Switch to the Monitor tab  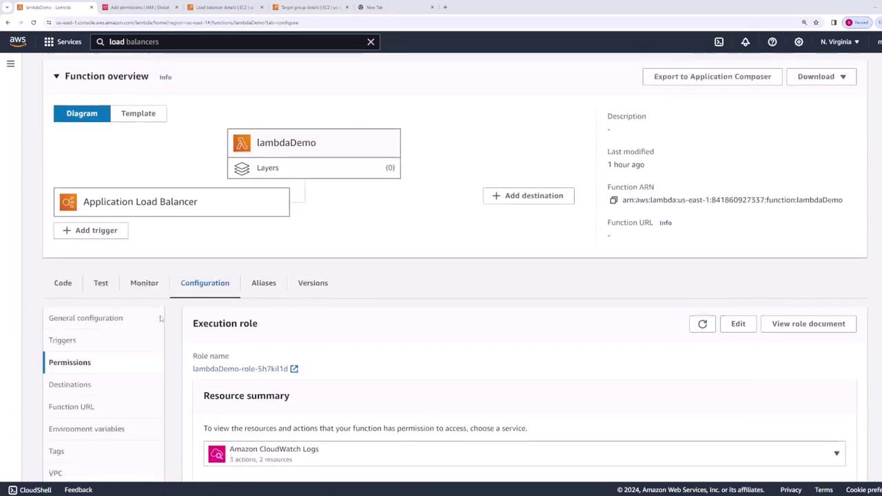[x=144, y=283]
